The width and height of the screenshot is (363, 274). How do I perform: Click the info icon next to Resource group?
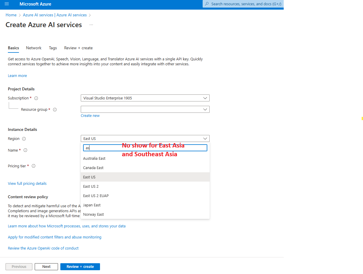click(x=55, y=110)
